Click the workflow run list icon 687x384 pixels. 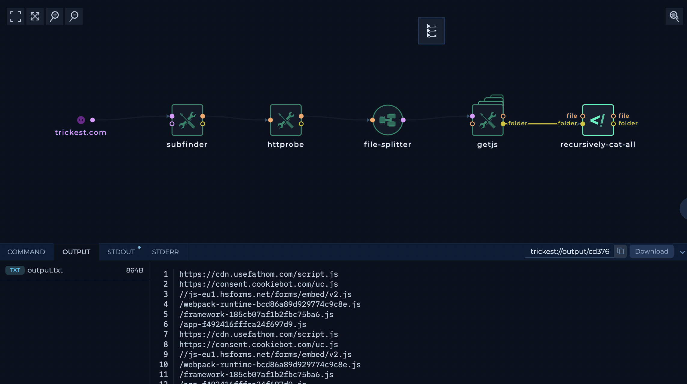pos(431,31)
